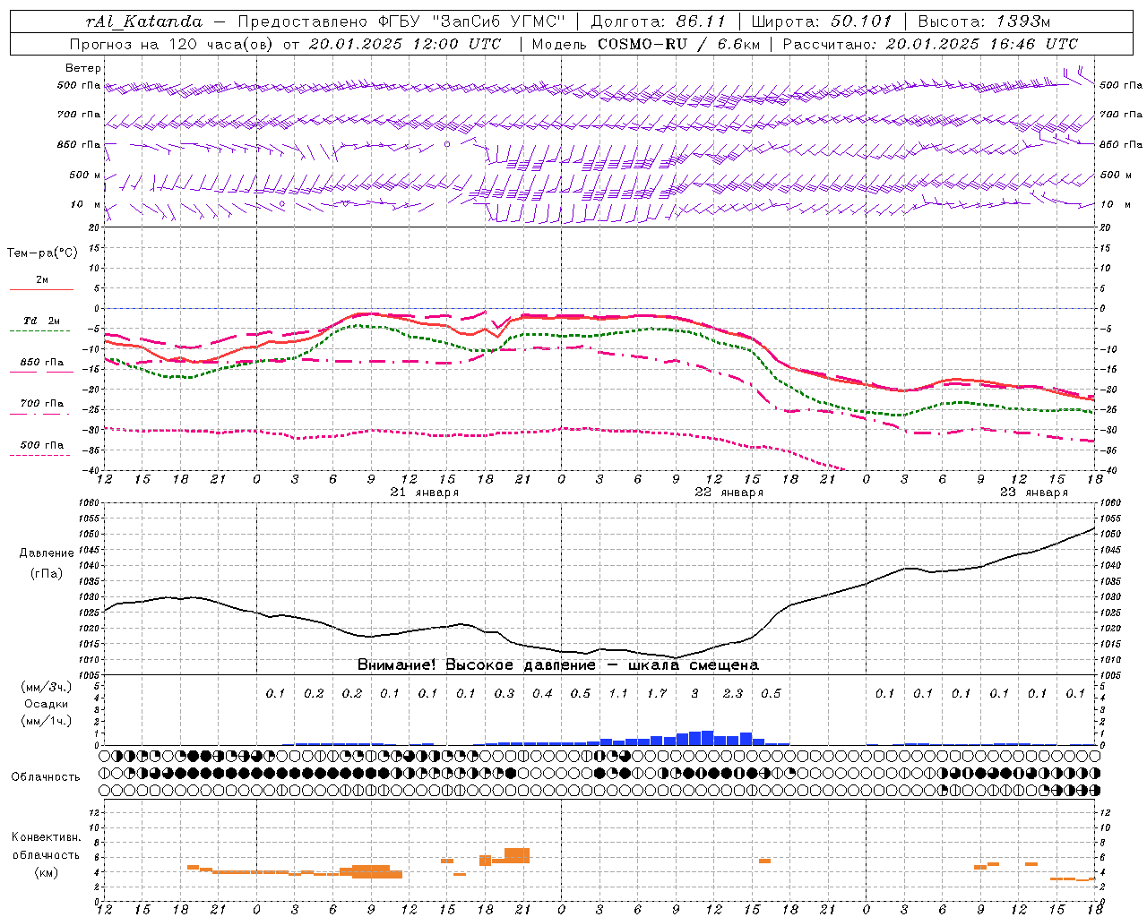Select the Долгота 86.11 header field

659,21
